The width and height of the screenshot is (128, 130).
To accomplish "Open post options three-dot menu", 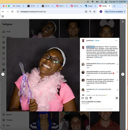I will (116, 41).
